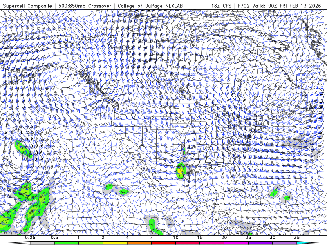Click the crimson 10–15 colorbar segment
Screen dimensions: 327x245
188,243
